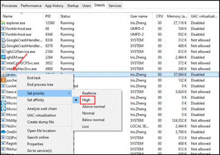Click the explorer.exe folder icon
This screenshot has width=220, height=155.
click(3, 23)
